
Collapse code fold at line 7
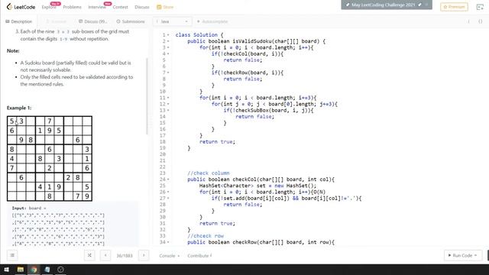tap(168, 73)
